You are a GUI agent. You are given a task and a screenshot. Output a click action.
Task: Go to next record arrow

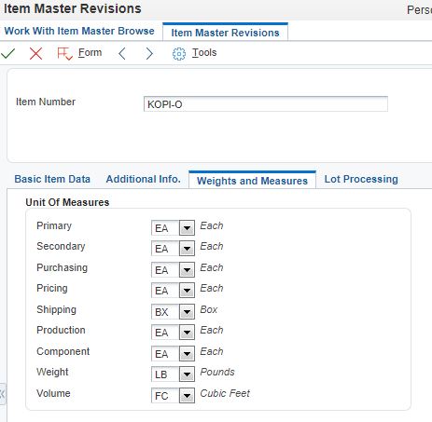[149, 53]
